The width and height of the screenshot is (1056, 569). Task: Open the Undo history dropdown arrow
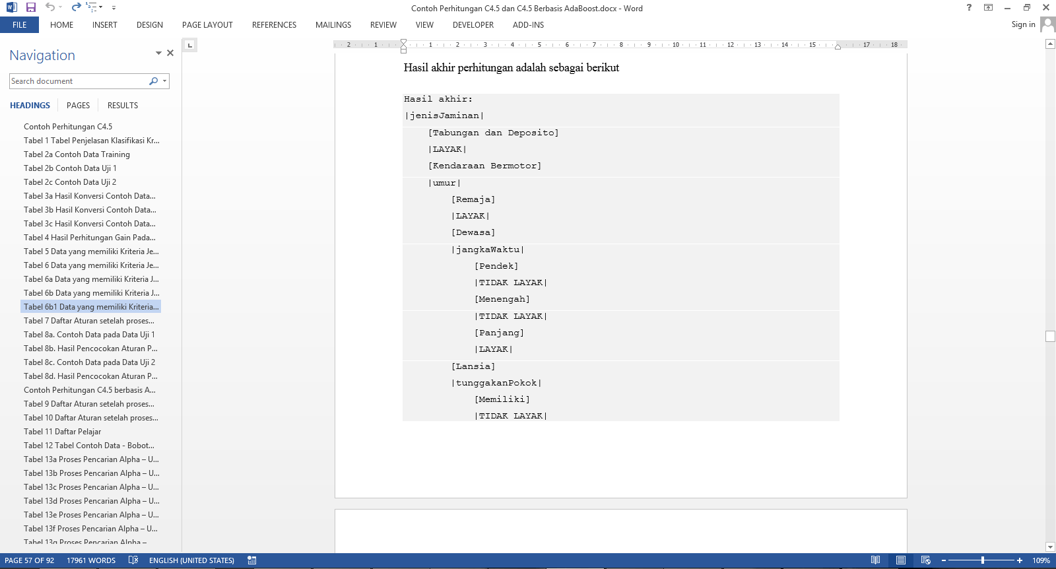[61, 8]
